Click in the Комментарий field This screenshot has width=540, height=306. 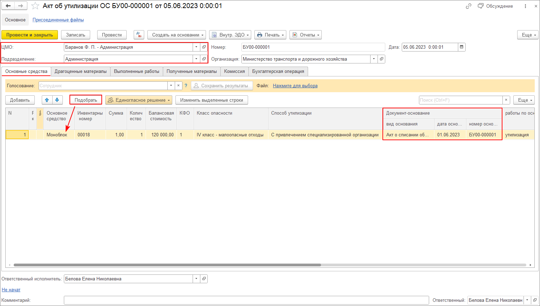point(246,300)
